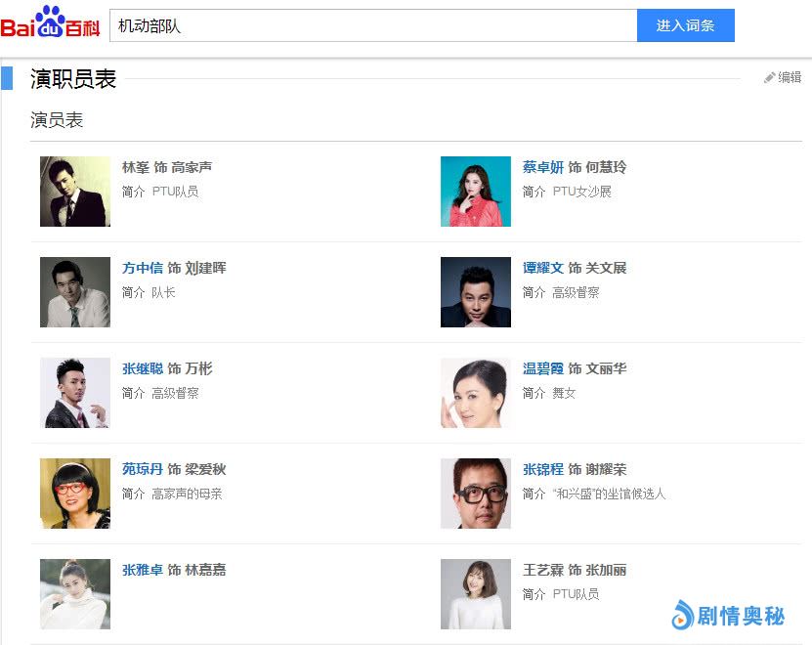Click 苑琼丹's photo with glasses
The image size is (812, 645).
point(75,494)
